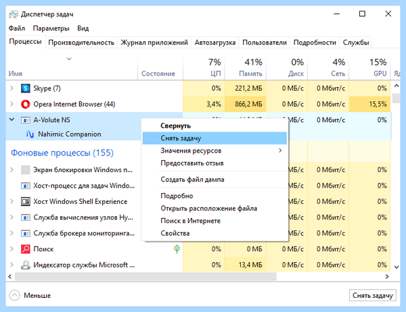Choose Свойства in the context menu
The width and height of the screenshot is (406, 312).
click(x=215, y=233)
